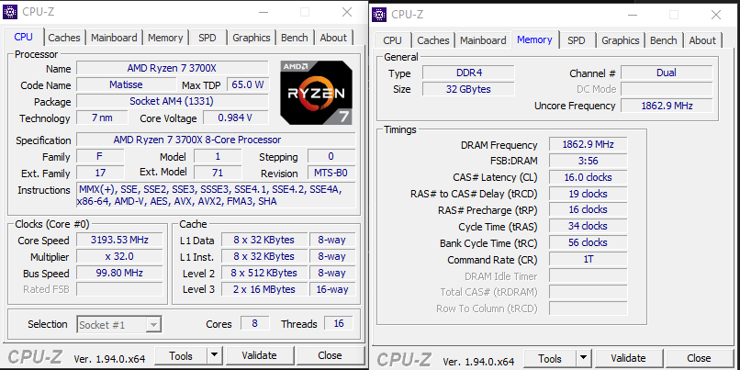Viewport: 740px width, 370px height.
Task: Click the Validate button in left window
Action: 259,355
